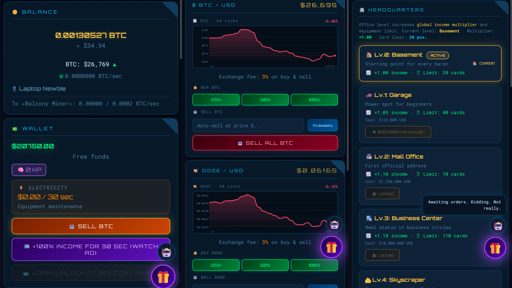The width and height of the screenshot is (512, 288).
Task: Click the DOGE price line chart
Action: point(265,212)
